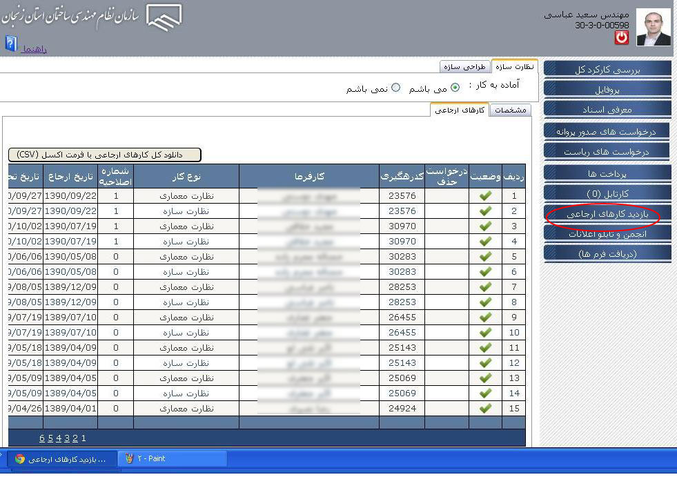The height and width of the screenshot is (477, 677).
Task: Click the Paint icon in the taskbar
Action: 128,458
